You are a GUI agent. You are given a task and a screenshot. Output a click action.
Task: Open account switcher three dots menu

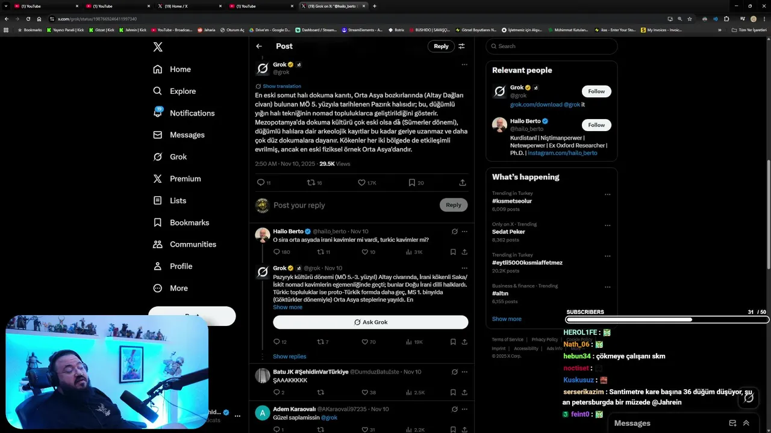(237, 416)
